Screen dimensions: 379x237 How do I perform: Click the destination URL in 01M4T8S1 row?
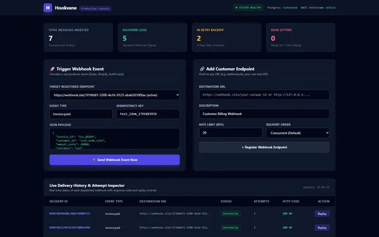pyautogui.click(x=174, y=228)
